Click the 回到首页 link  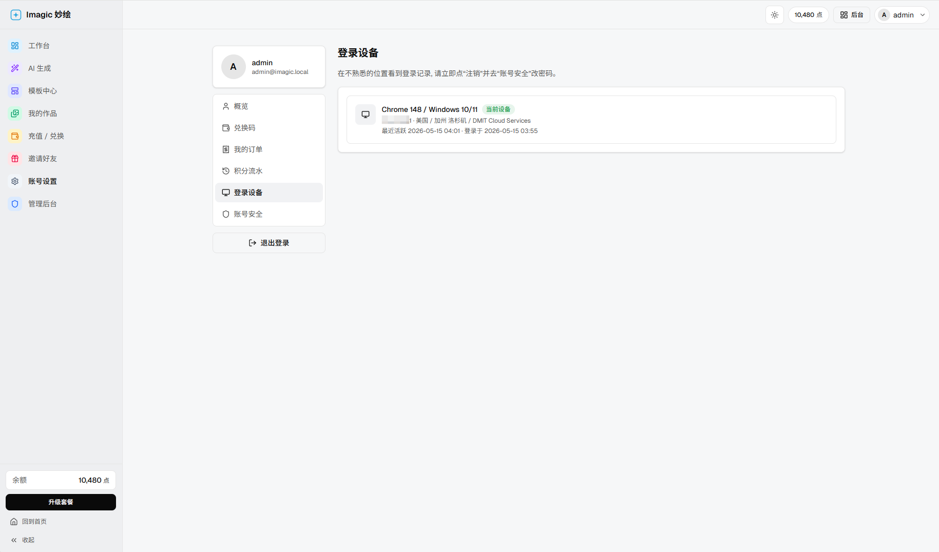tap(29, 522)
